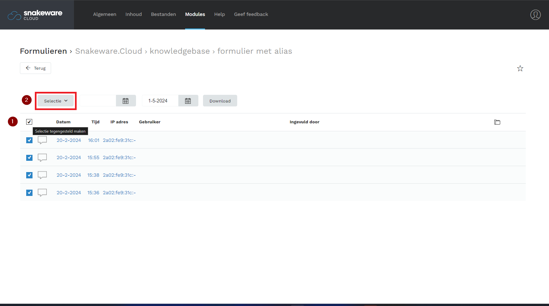Image resolution: width=549 pixels, height=306 pixels.
Task: Open the Algemeen menu
Action: pyautogui.click(x=104, y=14)
